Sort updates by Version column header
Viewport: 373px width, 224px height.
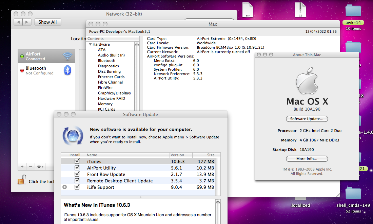(x=181, y=155)
